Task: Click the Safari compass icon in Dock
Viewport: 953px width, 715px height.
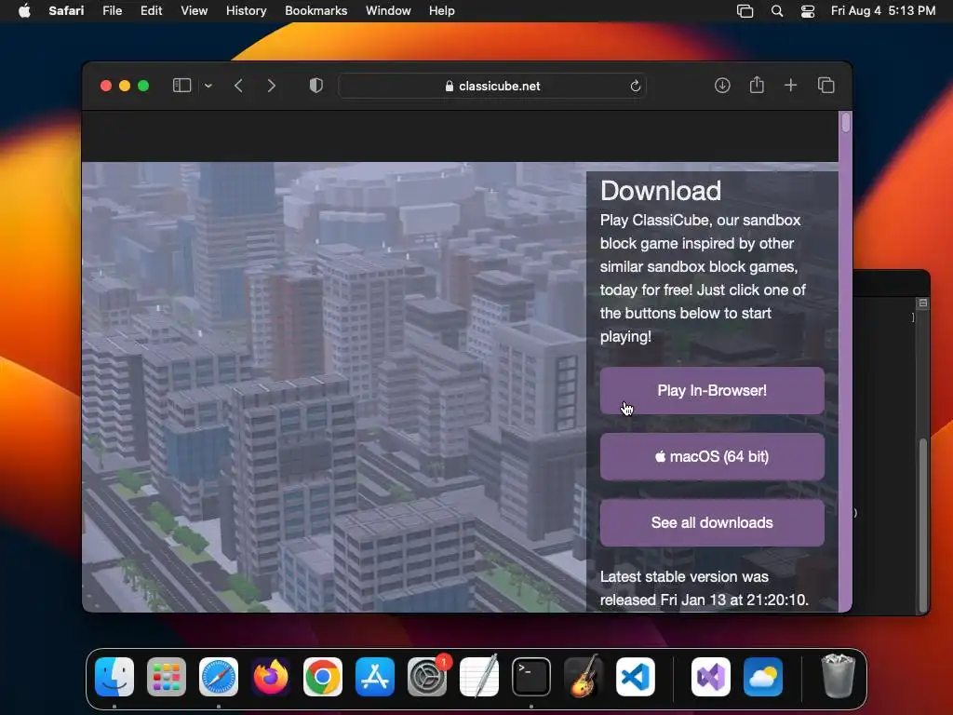Action: click(219, 677)
